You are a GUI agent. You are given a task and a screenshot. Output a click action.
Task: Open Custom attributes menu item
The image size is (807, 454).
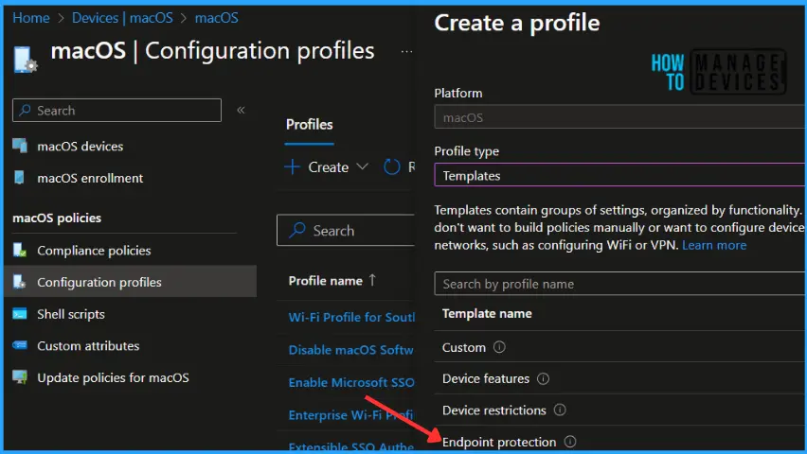[x=88, y=345]
